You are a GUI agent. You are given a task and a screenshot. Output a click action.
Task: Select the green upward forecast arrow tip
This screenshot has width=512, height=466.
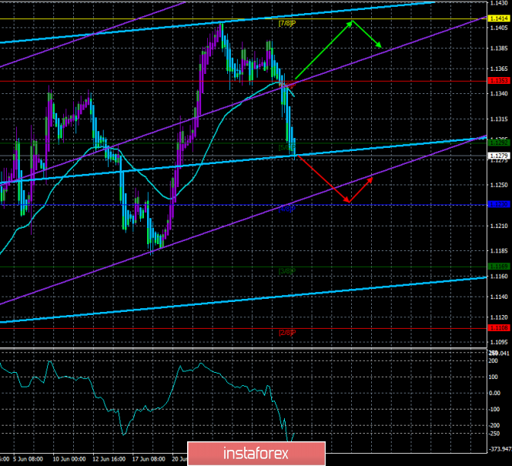point(351,22)
